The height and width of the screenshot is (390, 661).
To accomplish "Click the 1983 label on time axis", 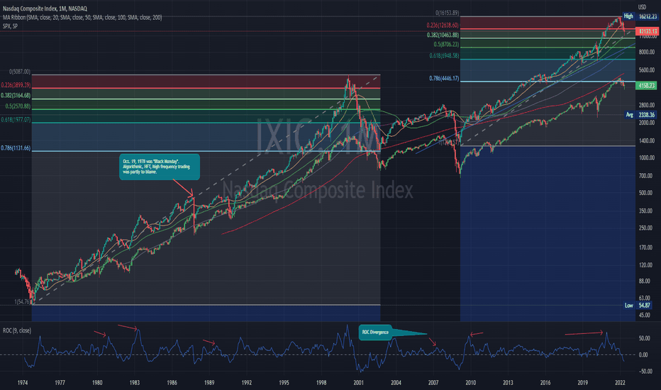I will (135, 383).
